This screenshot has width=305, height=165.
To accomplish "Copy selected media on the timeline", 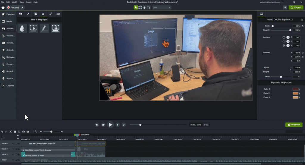I will (x=15, y=132).
